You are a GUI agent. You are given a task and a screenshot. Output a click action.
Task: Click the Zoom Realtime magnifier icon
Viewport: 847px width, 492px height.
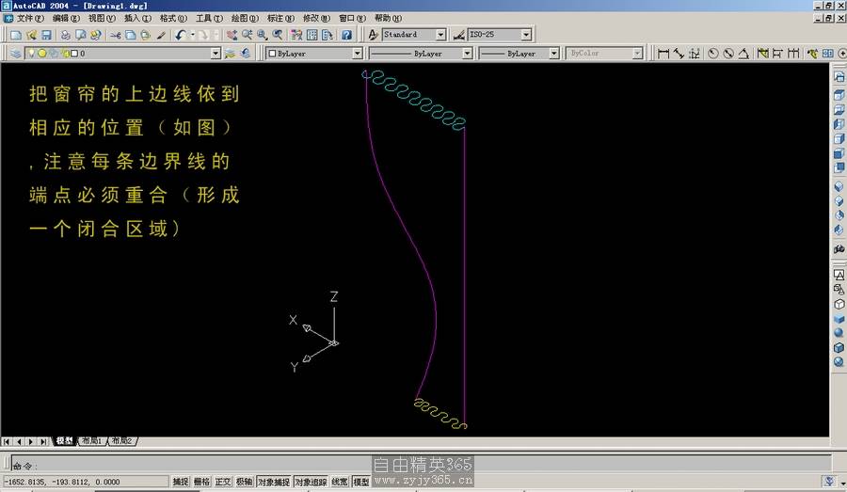coord(247,35)
